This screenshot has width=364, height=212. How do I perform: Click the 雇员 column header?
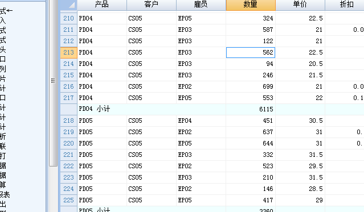[x=201, y=5]
